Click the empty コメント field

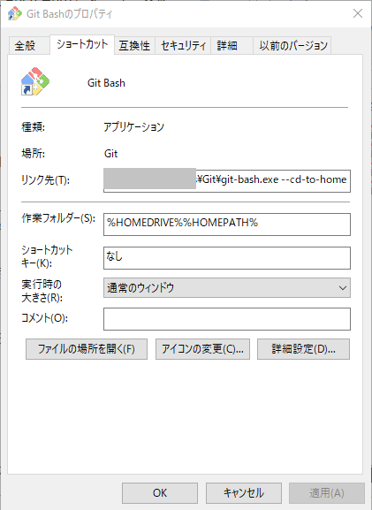[x=227, y=319]
